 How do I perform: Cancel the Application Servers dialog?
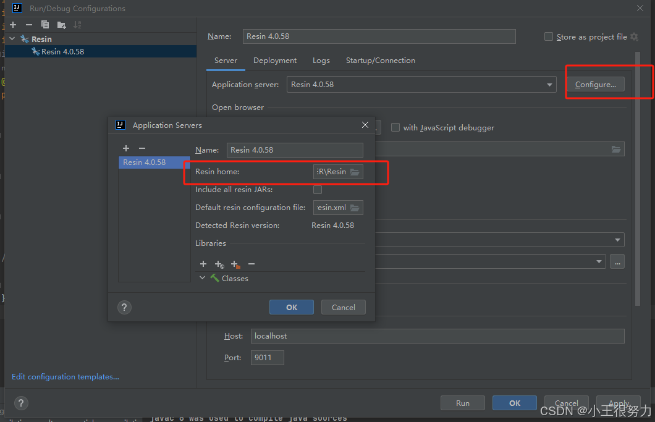344,308
